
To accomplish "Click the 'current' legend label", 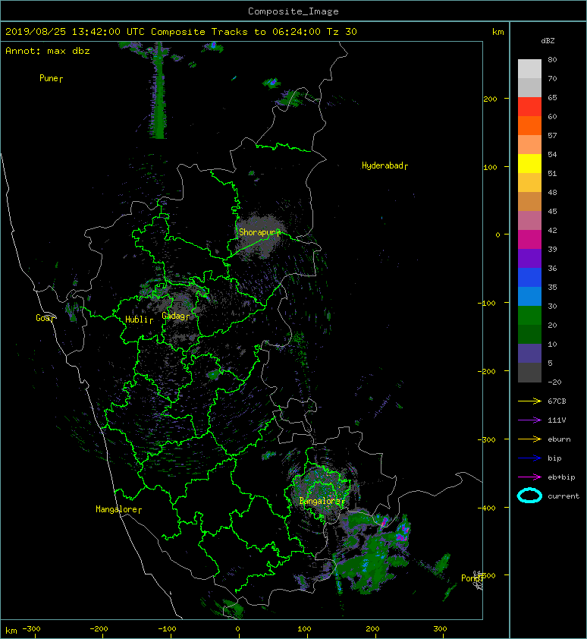I will [563, 496].
